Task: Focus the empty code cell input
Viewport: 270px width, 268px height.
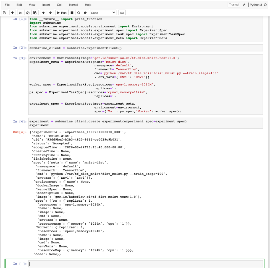Action: click(146, 264)
